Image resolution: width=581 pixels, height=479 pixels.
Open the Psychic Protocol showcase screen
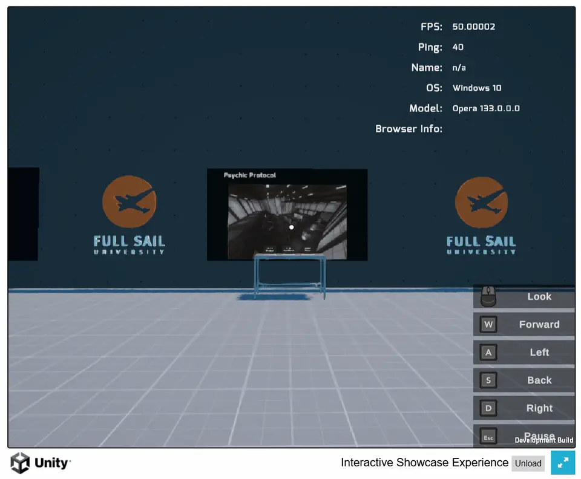click(287, 215)
